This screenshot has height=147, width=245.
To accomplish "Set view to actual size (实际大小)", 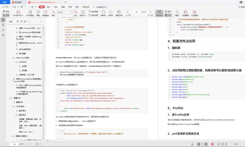I will (x=83, y=13).
